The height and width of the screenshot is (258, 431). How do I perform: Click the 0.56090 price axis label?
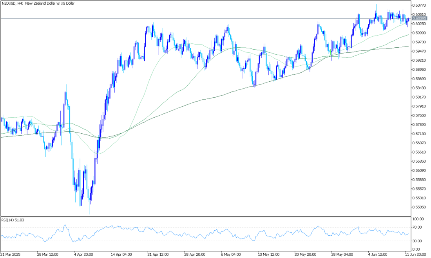(419, 170)
